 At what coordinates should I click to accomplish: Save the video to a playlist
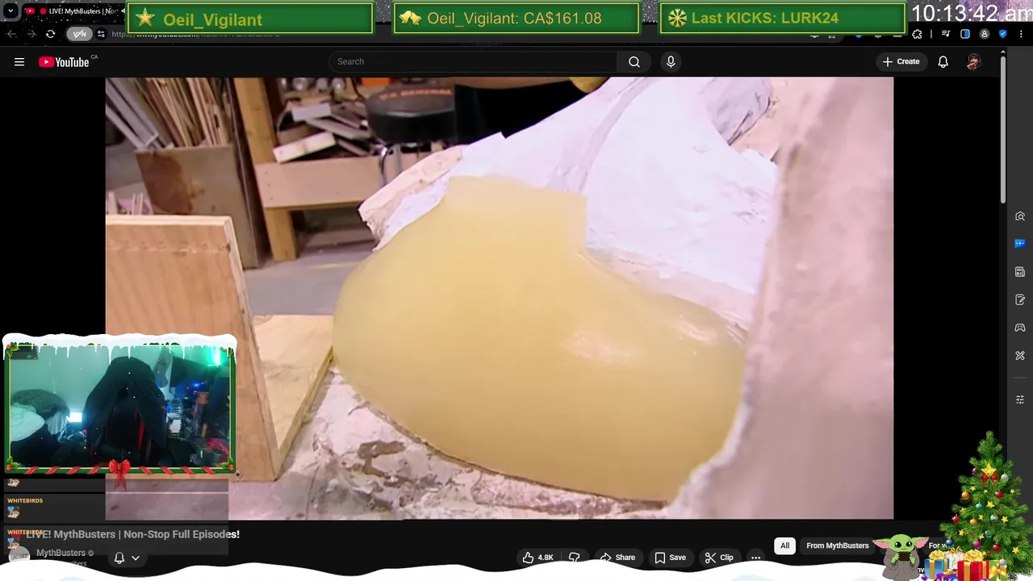tap(670, 558)
